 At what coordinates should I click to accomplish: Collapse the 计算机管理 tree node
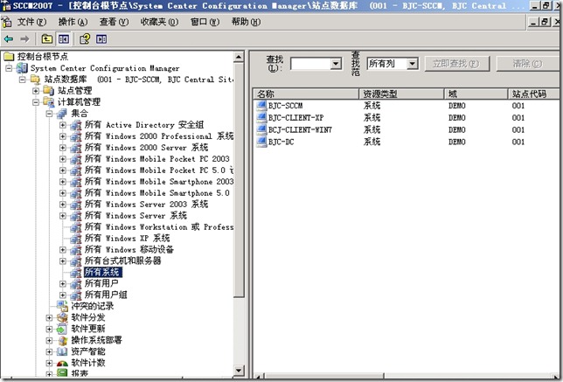36,102
